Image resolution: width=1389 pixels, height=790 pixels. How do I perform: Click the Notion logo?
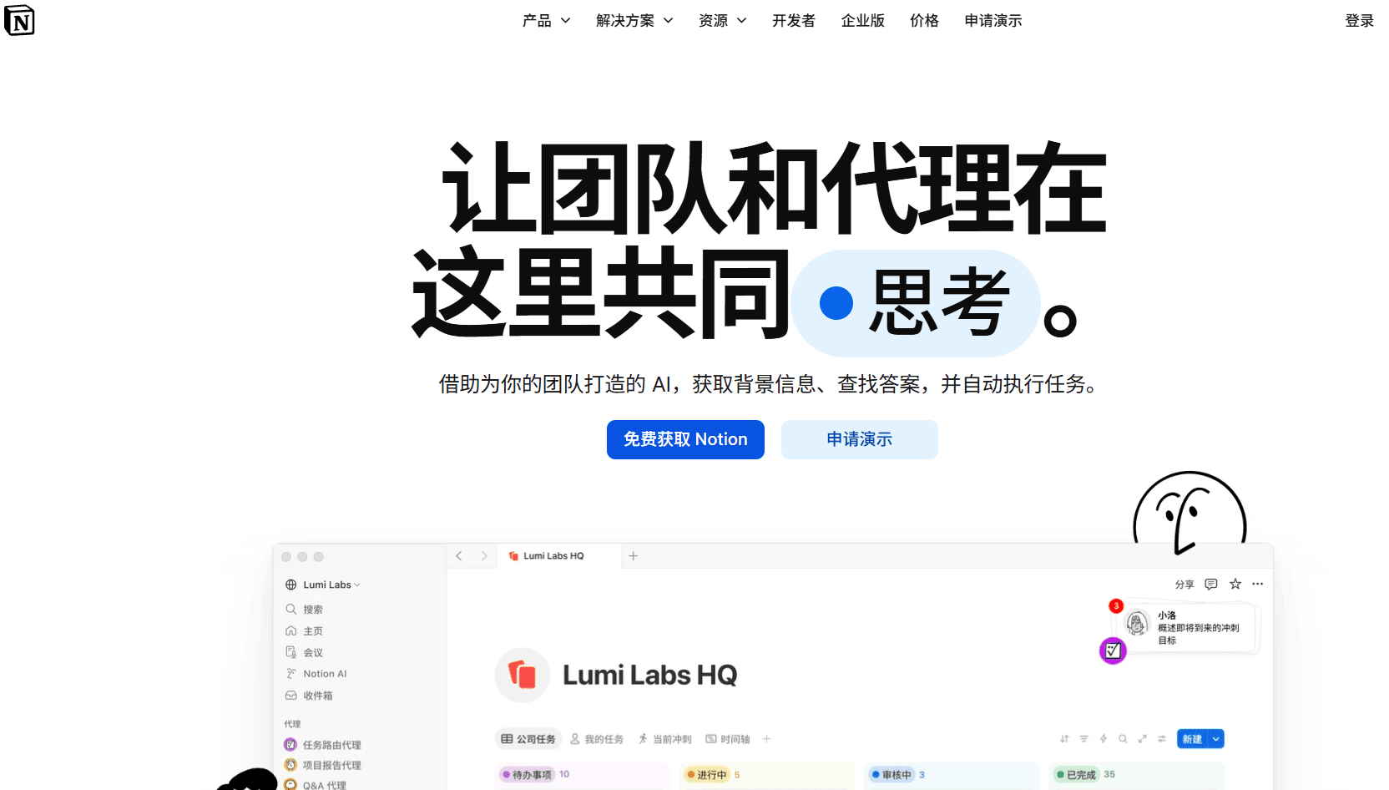pyautogui.click(x=19, y=20)
